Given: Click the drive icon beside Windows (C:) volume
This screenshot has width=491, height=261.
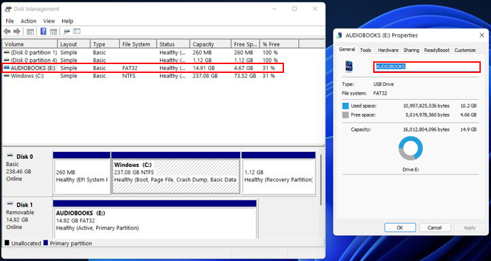Looking at the screenshot, I should point(7,76).
